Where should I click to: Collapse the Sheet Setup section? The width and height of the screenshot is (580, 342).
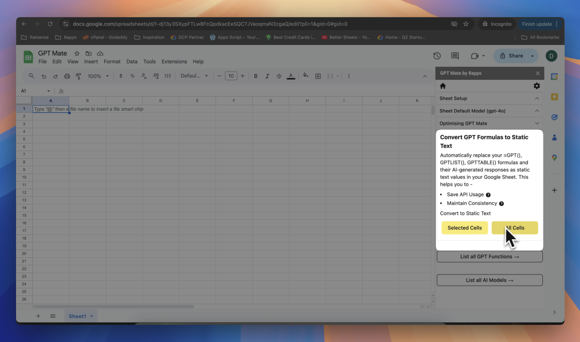pos(537,99)
